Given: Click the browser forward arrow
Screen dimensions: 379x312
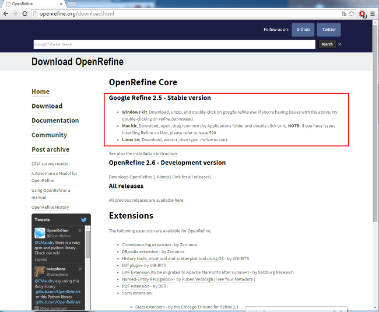Looking at the screenshot, I should [15, 13].
